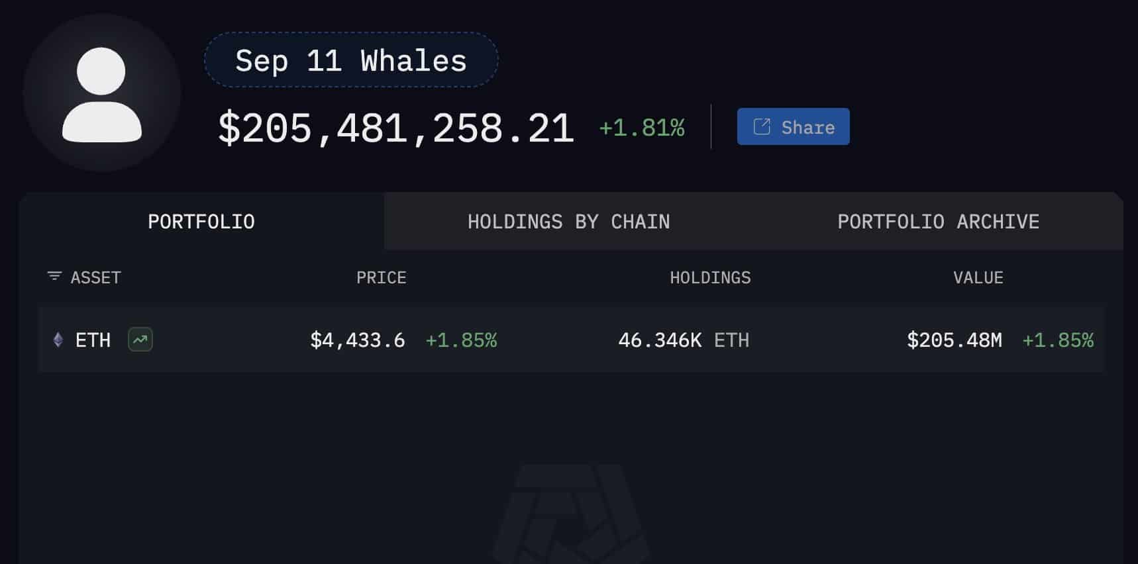This screenshot has height=564, width=1138.
Task: Sort the table by VALUE column
Action: (x=979, y=277)
